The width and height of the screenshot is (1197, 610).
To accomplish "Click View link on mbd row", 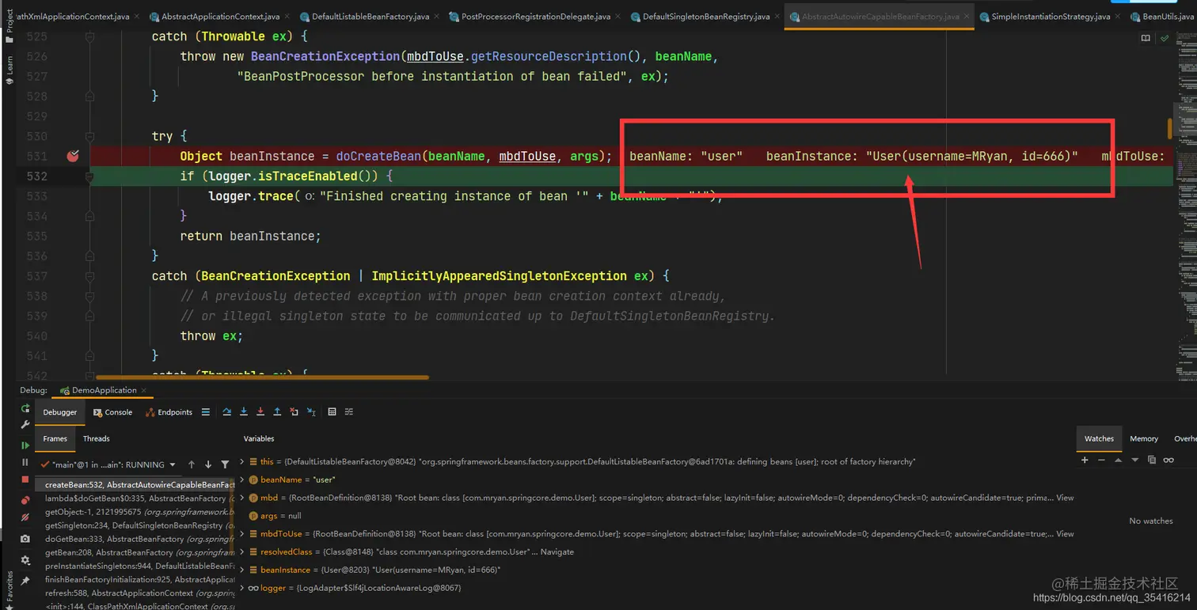I will pyautogui.click(x=1065, y=498).
